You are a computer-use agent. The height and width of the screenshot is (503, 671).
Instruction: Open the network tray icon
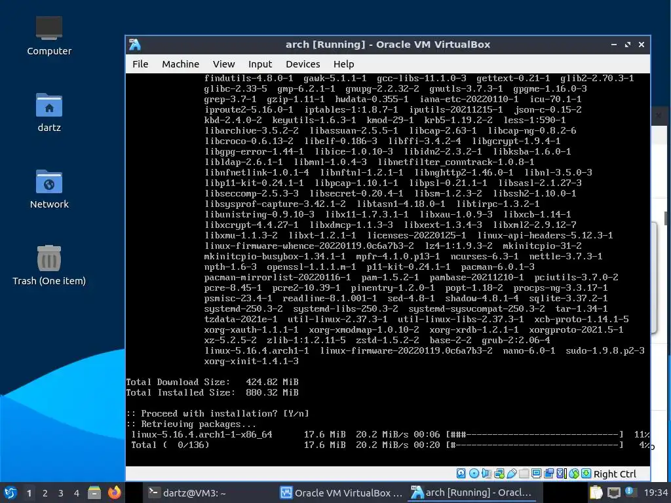pyautogui.click(x=613, y=493)
